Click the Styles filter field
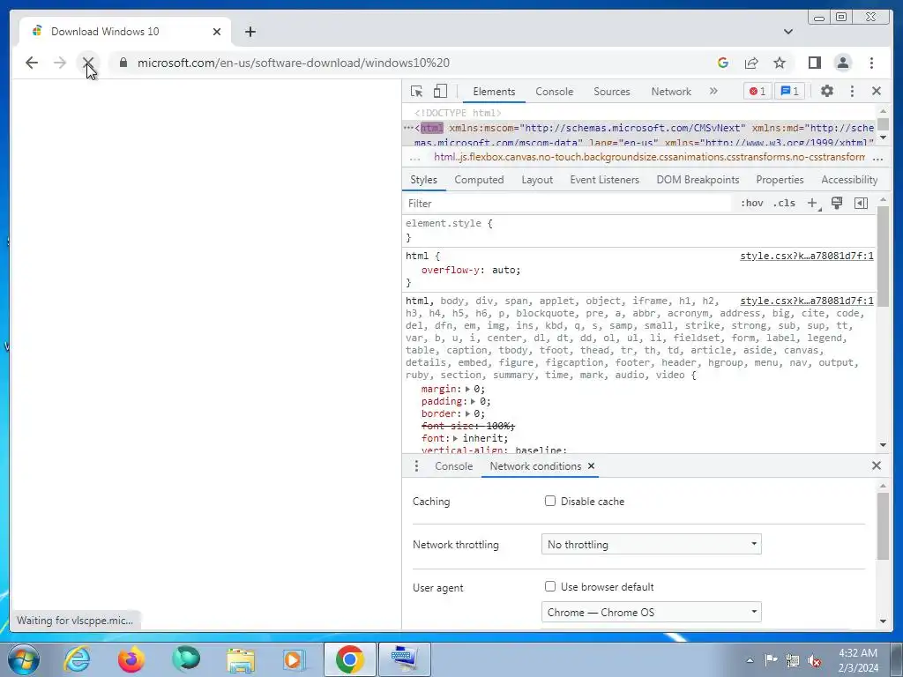This screenshot has width=903, height=677. point(567,204)
